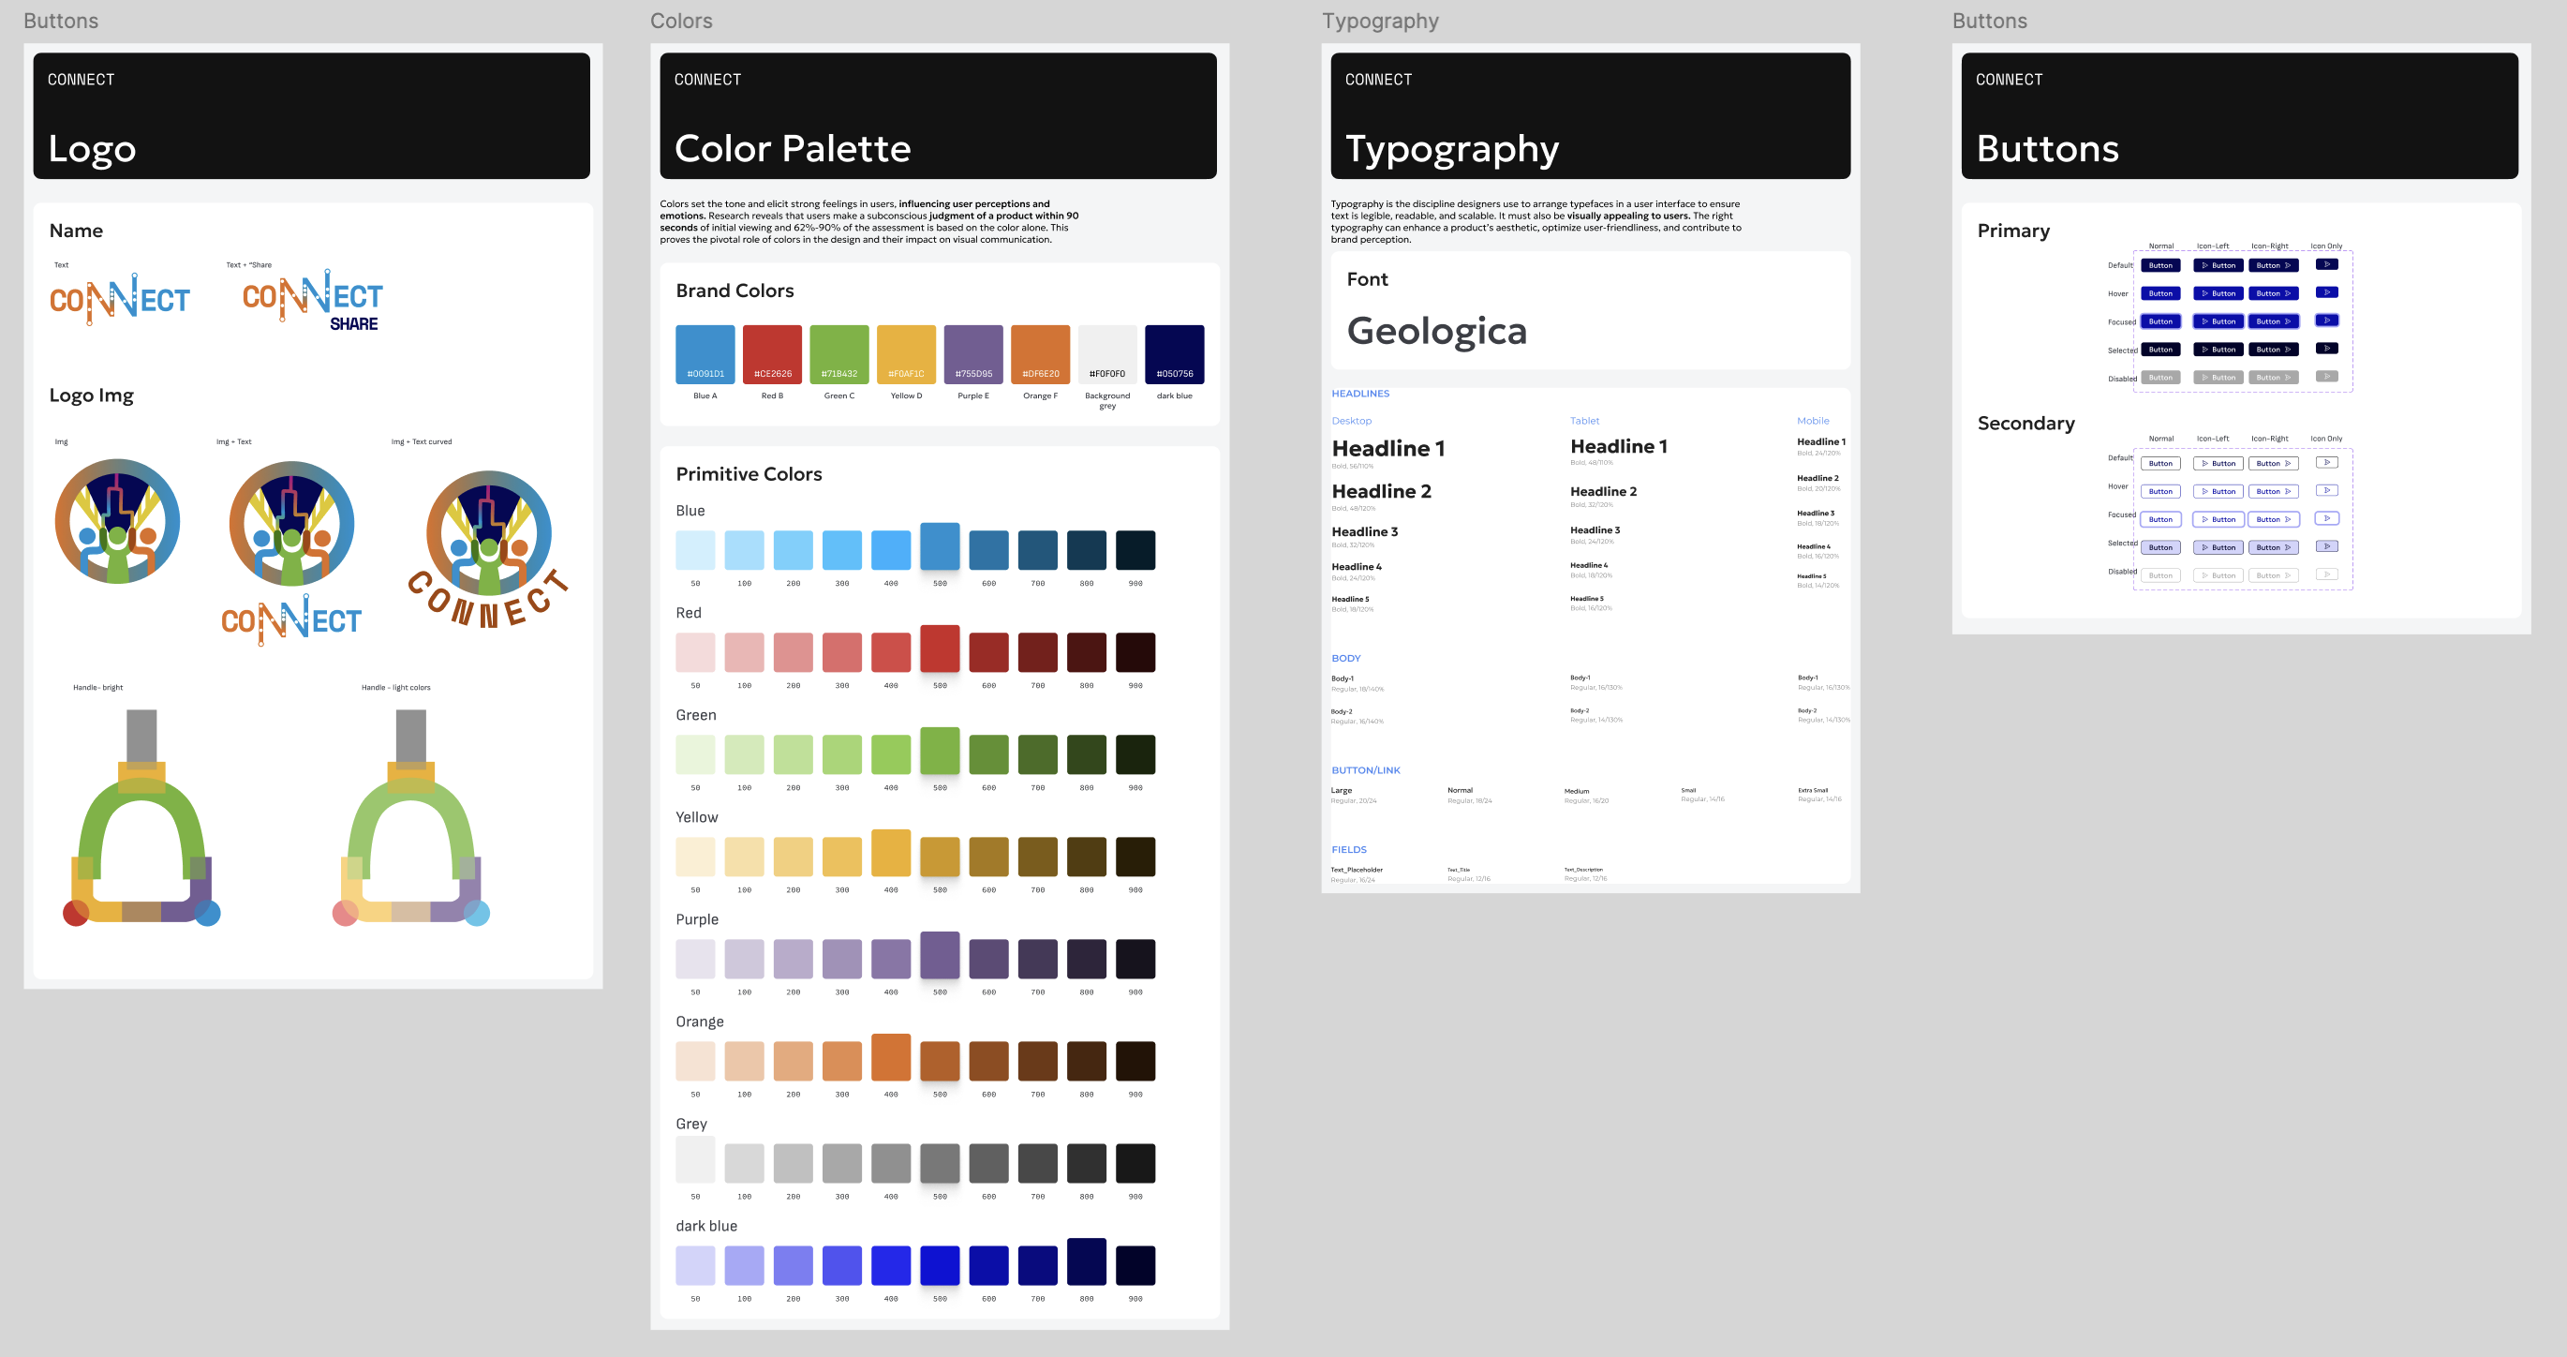Click the Secondary Default icon-only button
Image resolution: width=2567 pixels, height=1357 pixels.
2326,463
